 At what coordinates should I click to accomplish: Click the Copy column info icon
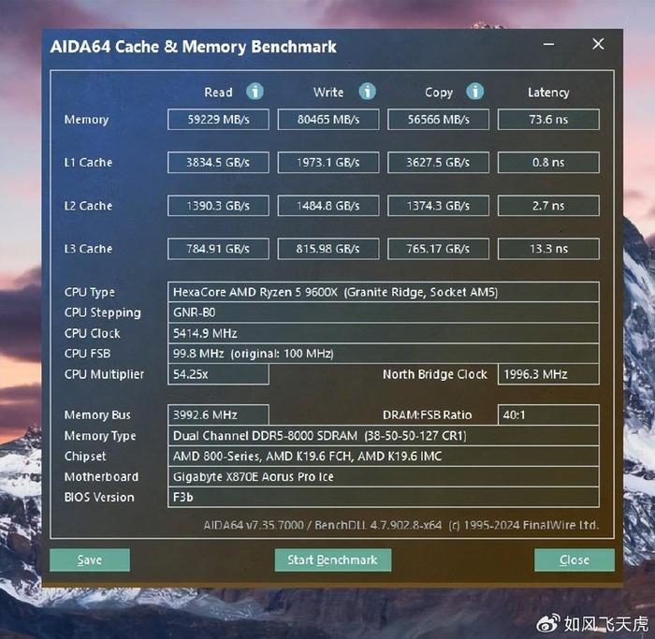tap(475, 91)
